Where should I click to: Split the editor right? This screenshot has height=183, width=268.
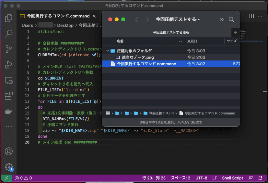(x=251, y=16)
